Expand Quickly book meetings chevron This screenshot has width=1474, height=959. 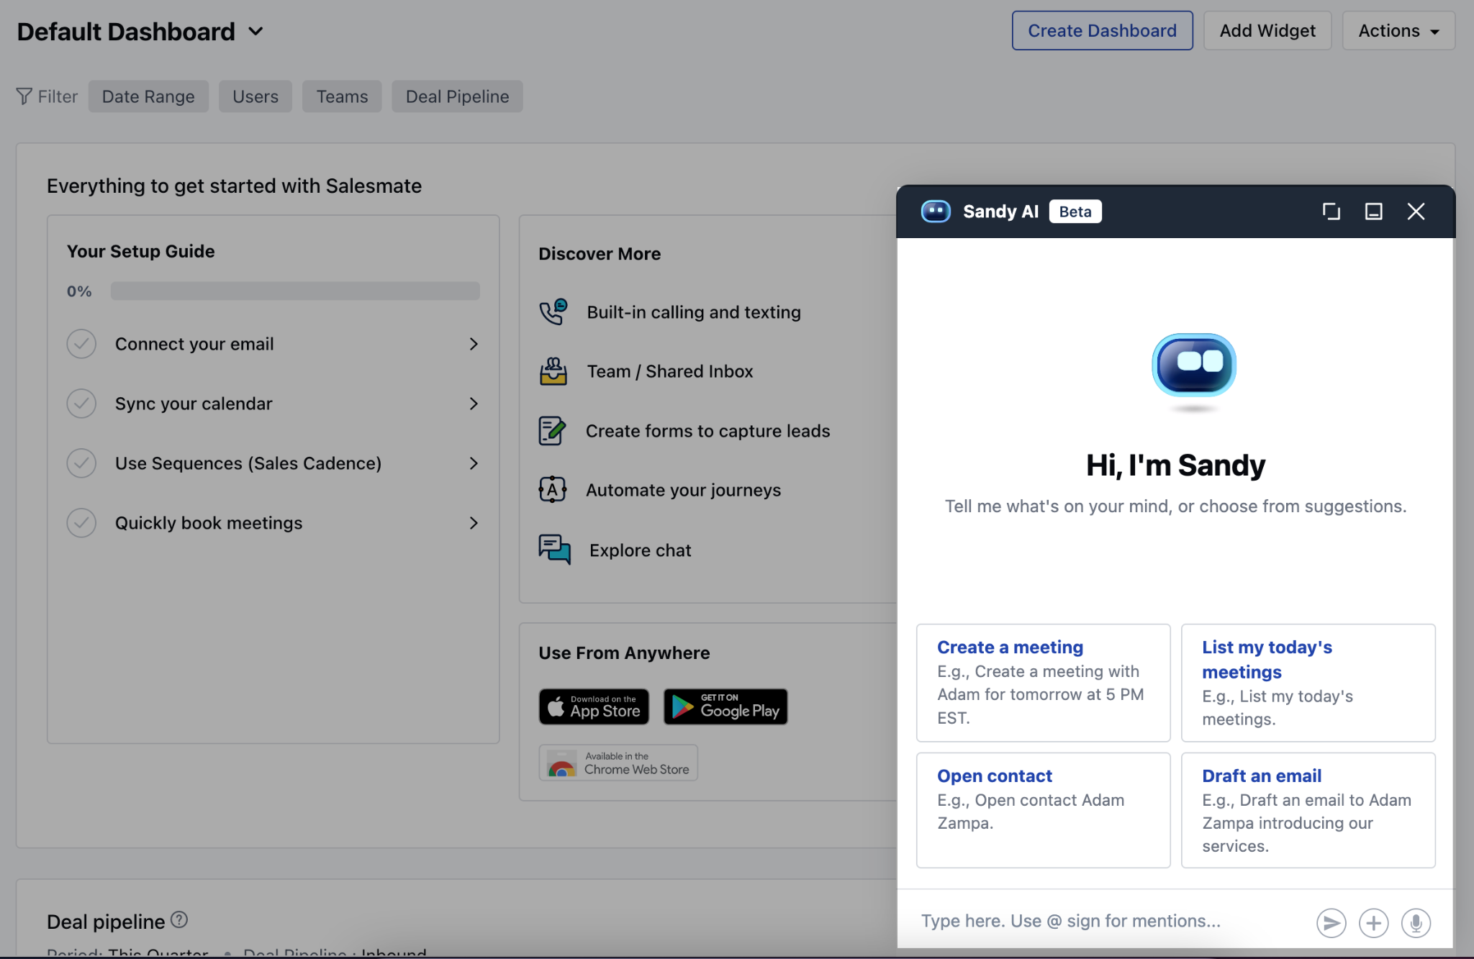(474, 523)
